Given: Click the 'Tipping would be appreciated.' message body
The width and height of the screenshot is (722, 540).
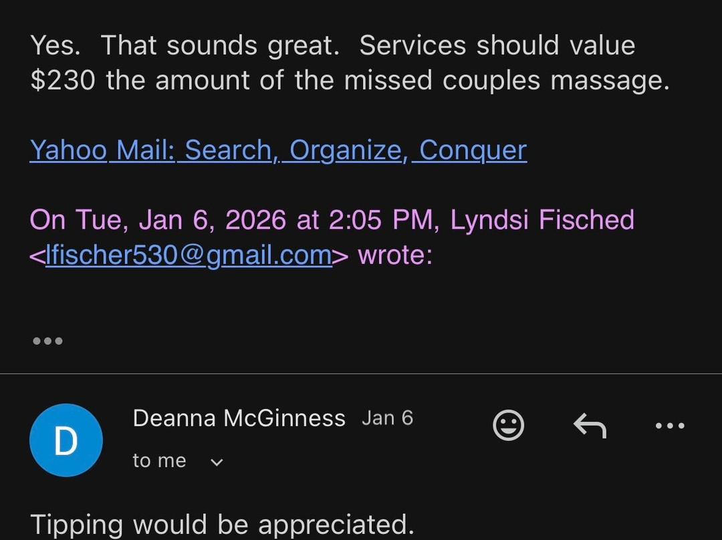Looking at the screenshot, I should pos(222,525).
